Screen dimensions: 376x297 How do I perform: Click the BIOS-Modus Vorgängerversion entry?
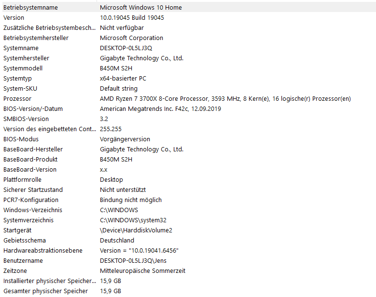pos(189,139)
